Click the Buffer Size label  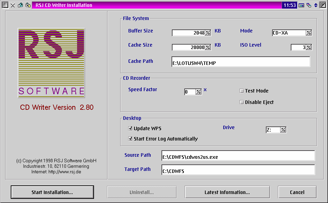[141, 31]
